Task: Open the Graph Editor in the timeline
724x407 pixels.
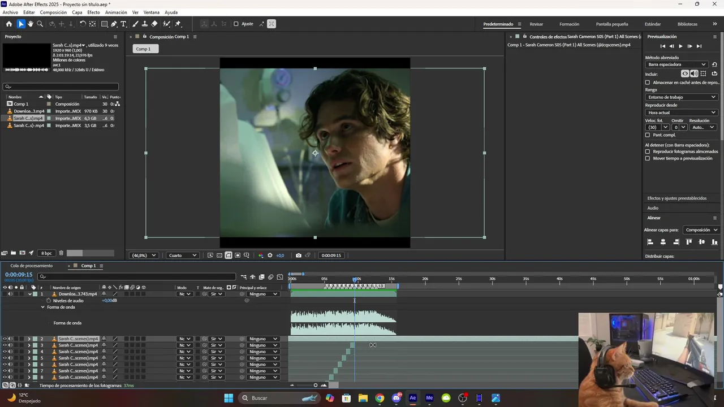Action: (x=280, y=277)
